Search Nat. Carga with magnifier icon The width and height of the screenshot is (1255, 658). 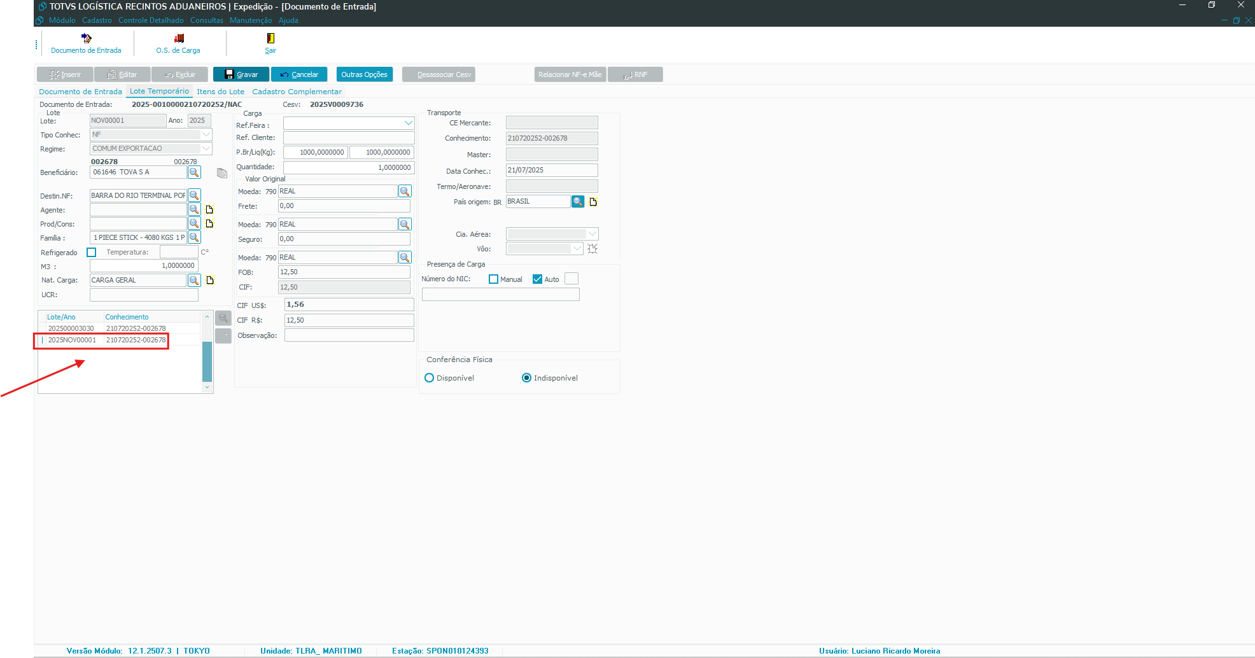[195, 280]
